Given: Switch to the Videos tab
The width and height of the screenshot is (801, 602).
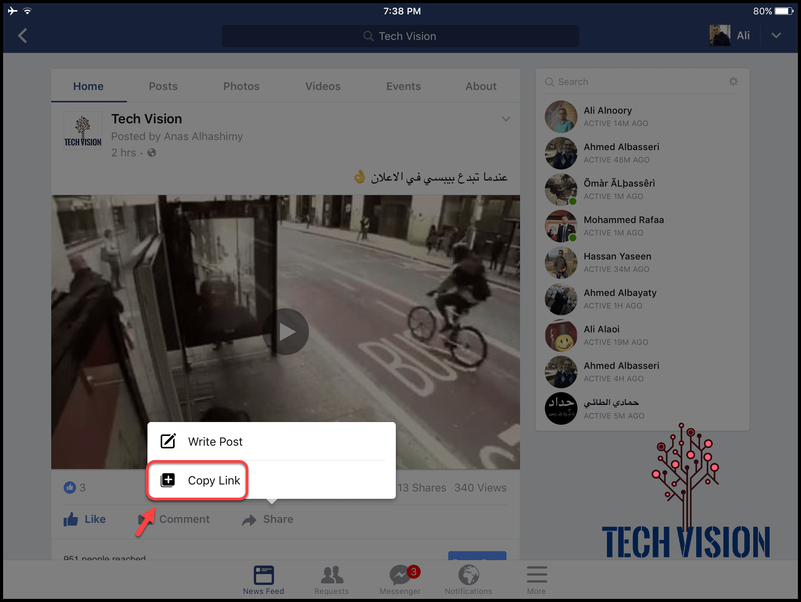Looking at the screenshot, I should 322,86.
